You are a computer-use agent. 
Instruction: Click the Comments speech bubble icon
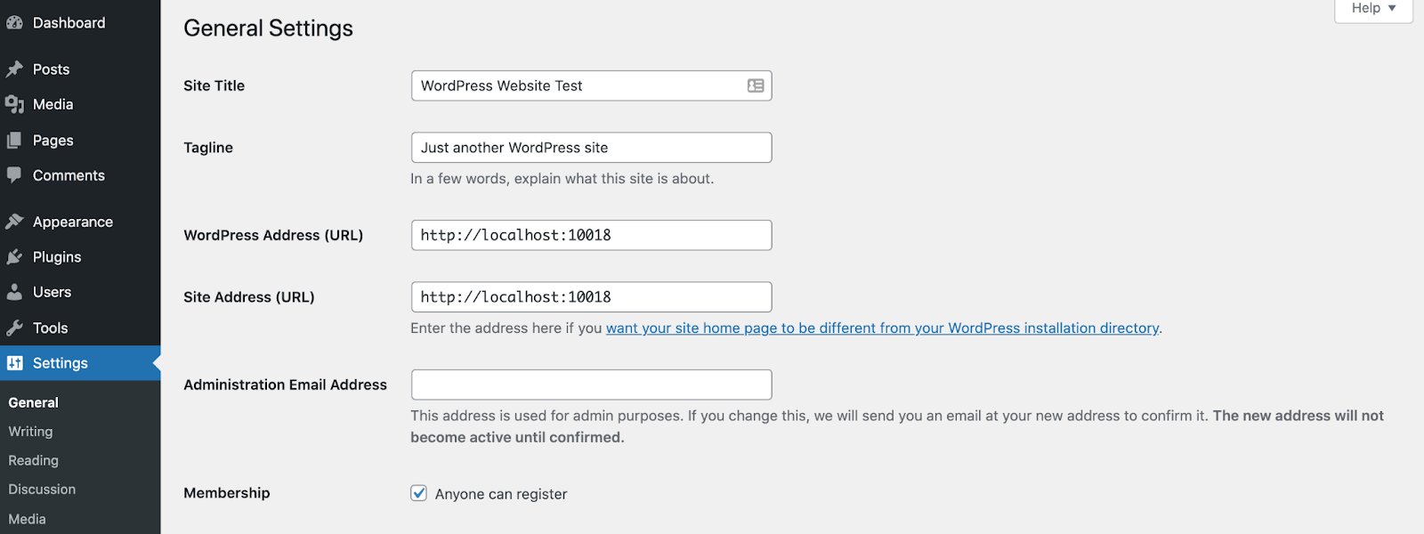14,175
